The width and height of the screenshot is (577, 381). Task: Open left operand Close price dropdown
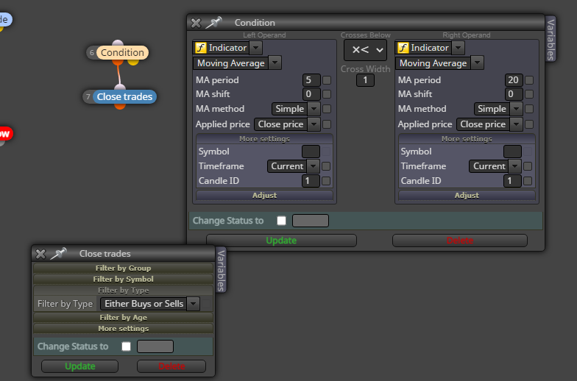click(314, 124)
